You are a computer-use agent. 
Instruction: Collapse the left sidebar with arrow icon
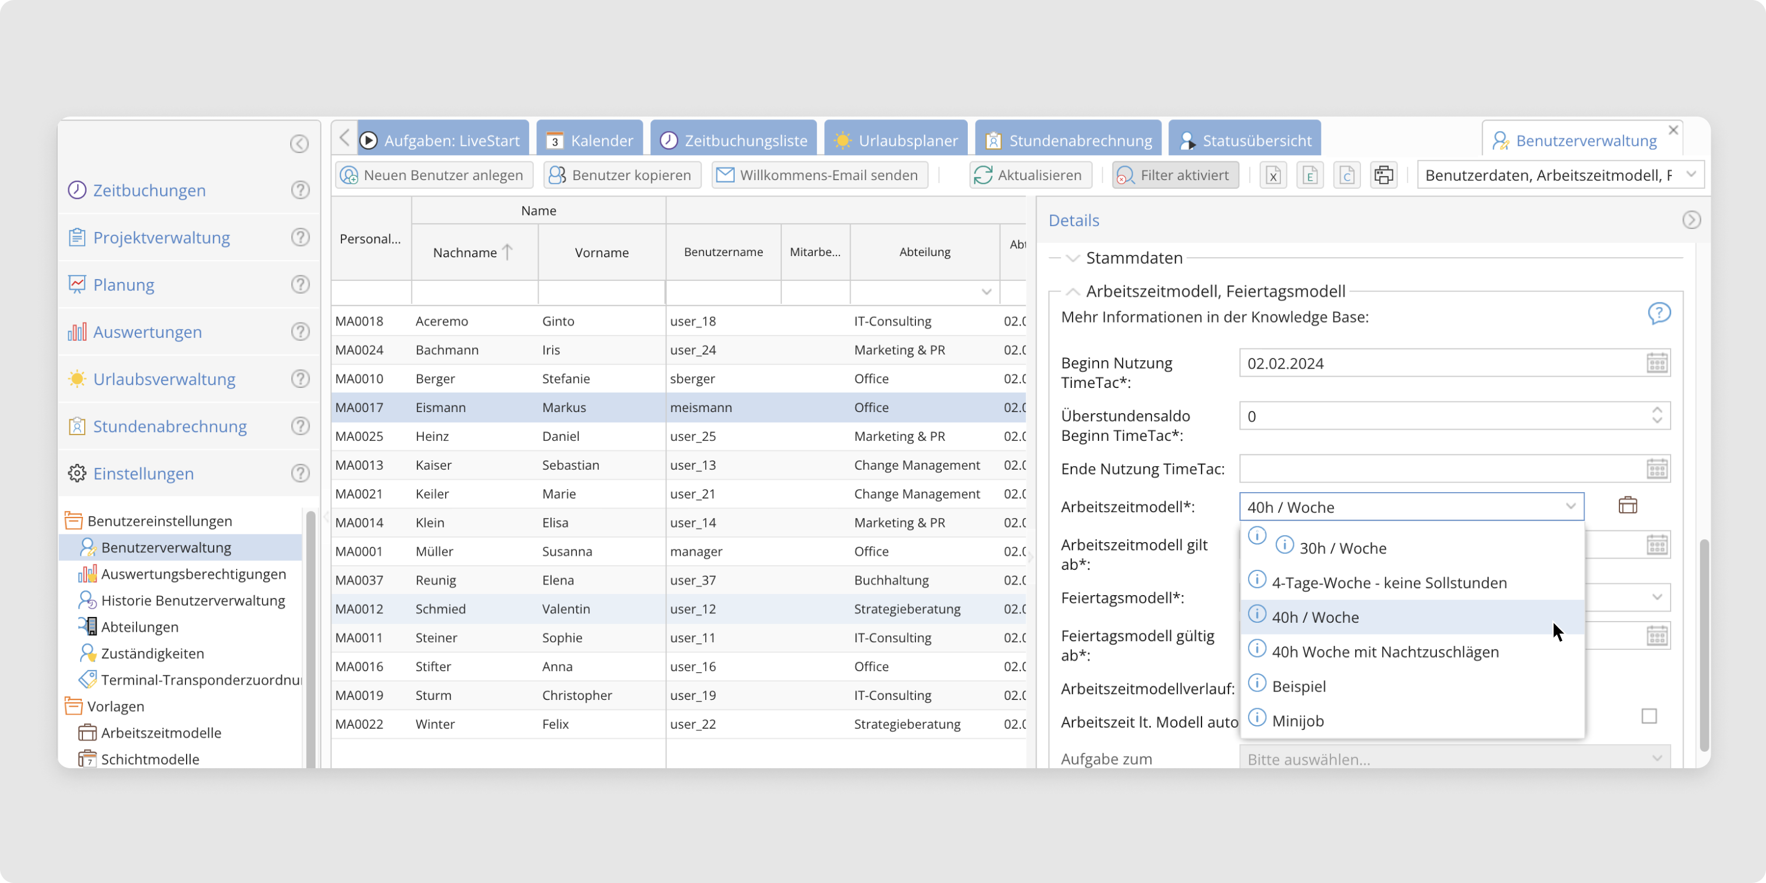click(x=299, y=144)
